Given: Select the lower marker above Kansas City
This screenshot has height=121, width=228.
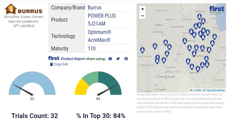Looking at the screenshot, I should tap(157, 61).
